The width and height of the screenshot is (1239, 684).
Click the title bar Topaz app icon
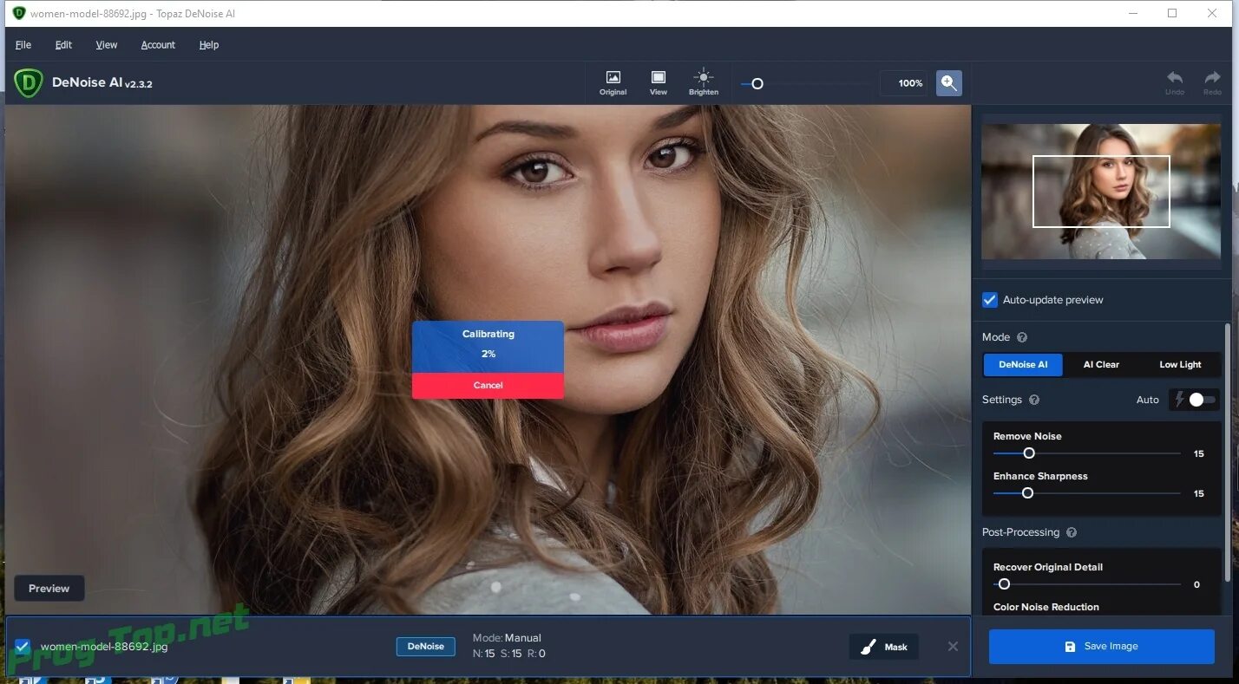click(19, 13)
